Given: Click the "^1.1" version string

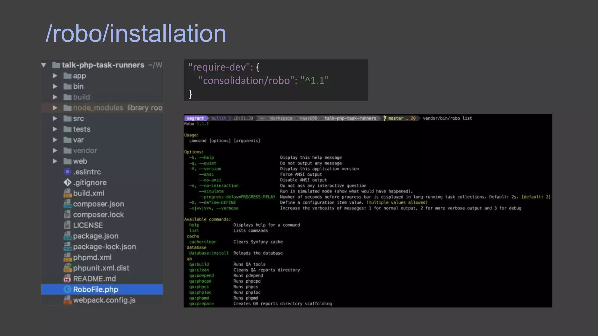Looking at the screenshot, I should click(x=315, y=80).
